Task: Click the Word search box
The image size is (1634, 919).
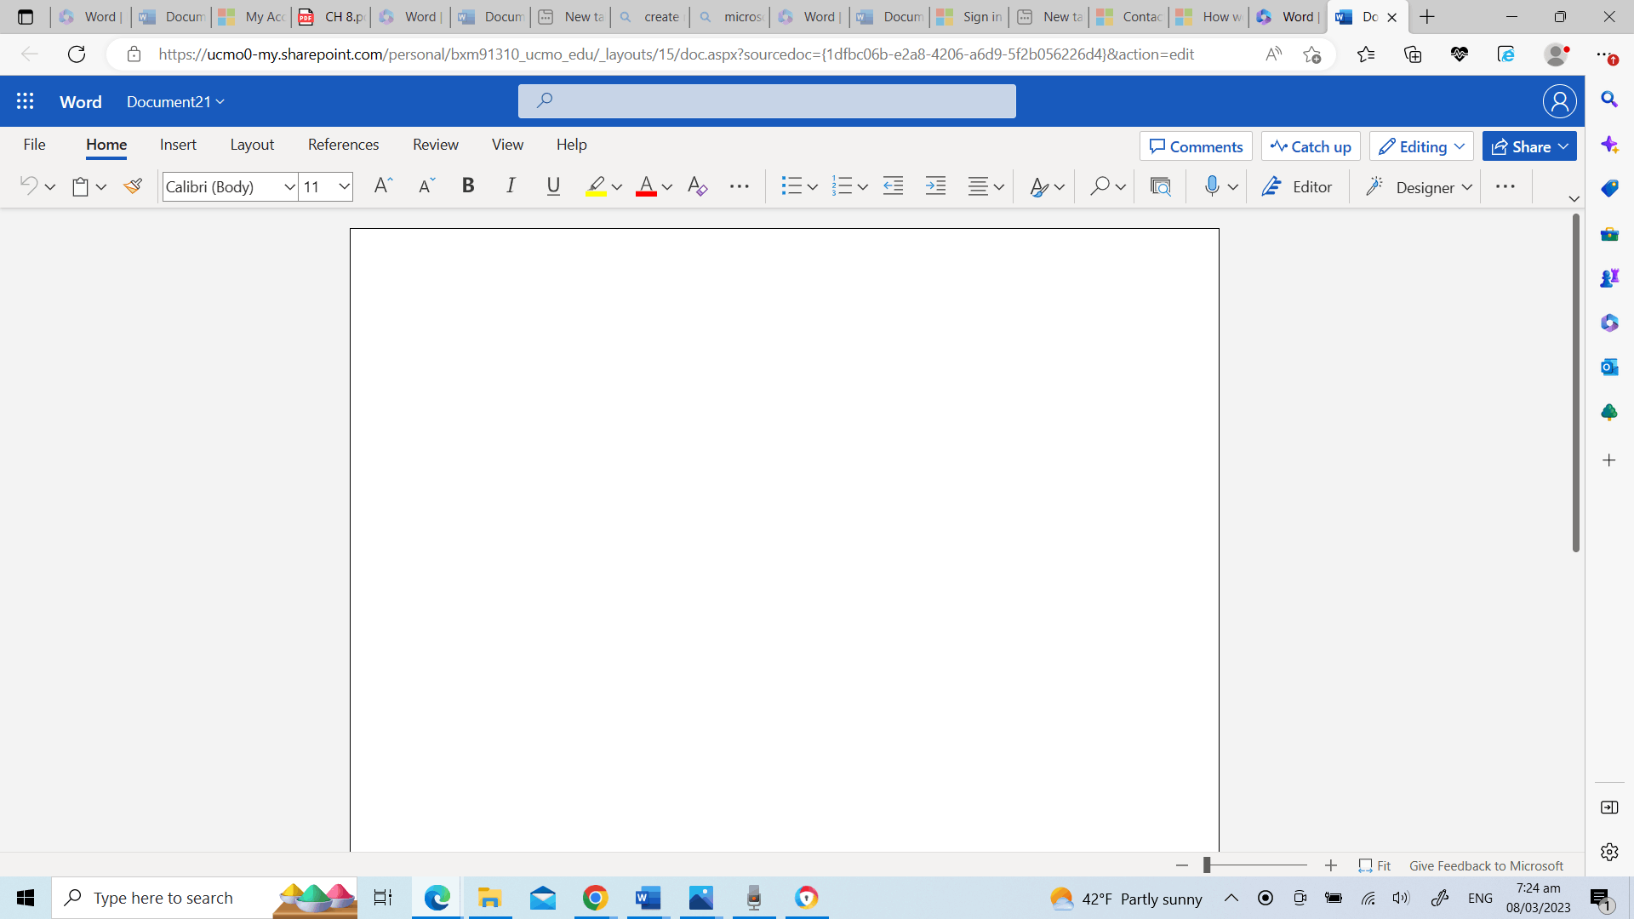Action: pyautogui.click(x=766, y=101)
